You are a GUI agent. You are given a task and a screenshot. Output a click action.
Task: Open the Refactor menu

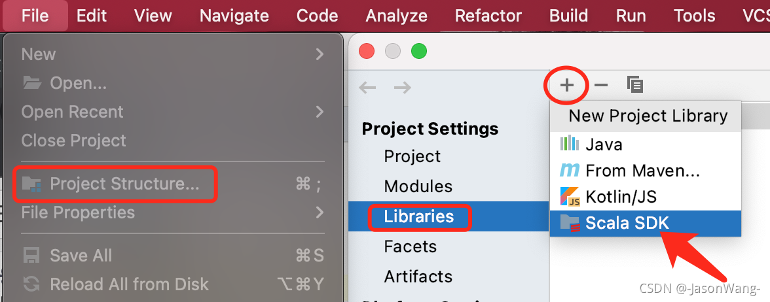click(488, 16)
